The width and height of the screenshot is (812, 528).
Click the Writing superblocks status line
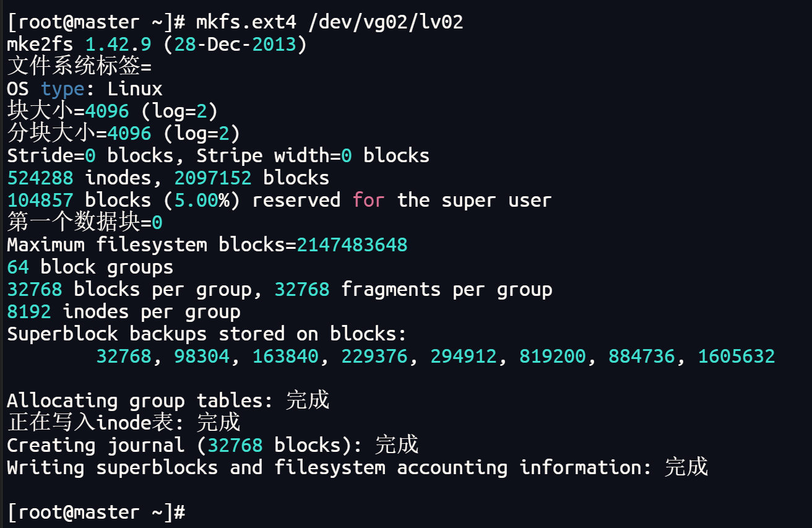pos(358,468)
